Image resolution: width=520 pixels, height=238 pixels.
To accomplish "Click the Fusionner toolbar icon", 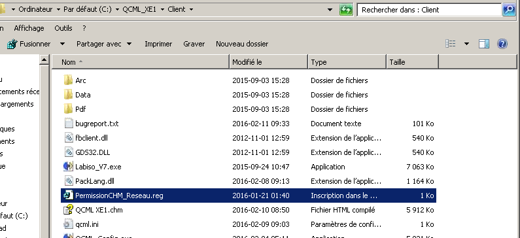I will (x=12, y=44).
